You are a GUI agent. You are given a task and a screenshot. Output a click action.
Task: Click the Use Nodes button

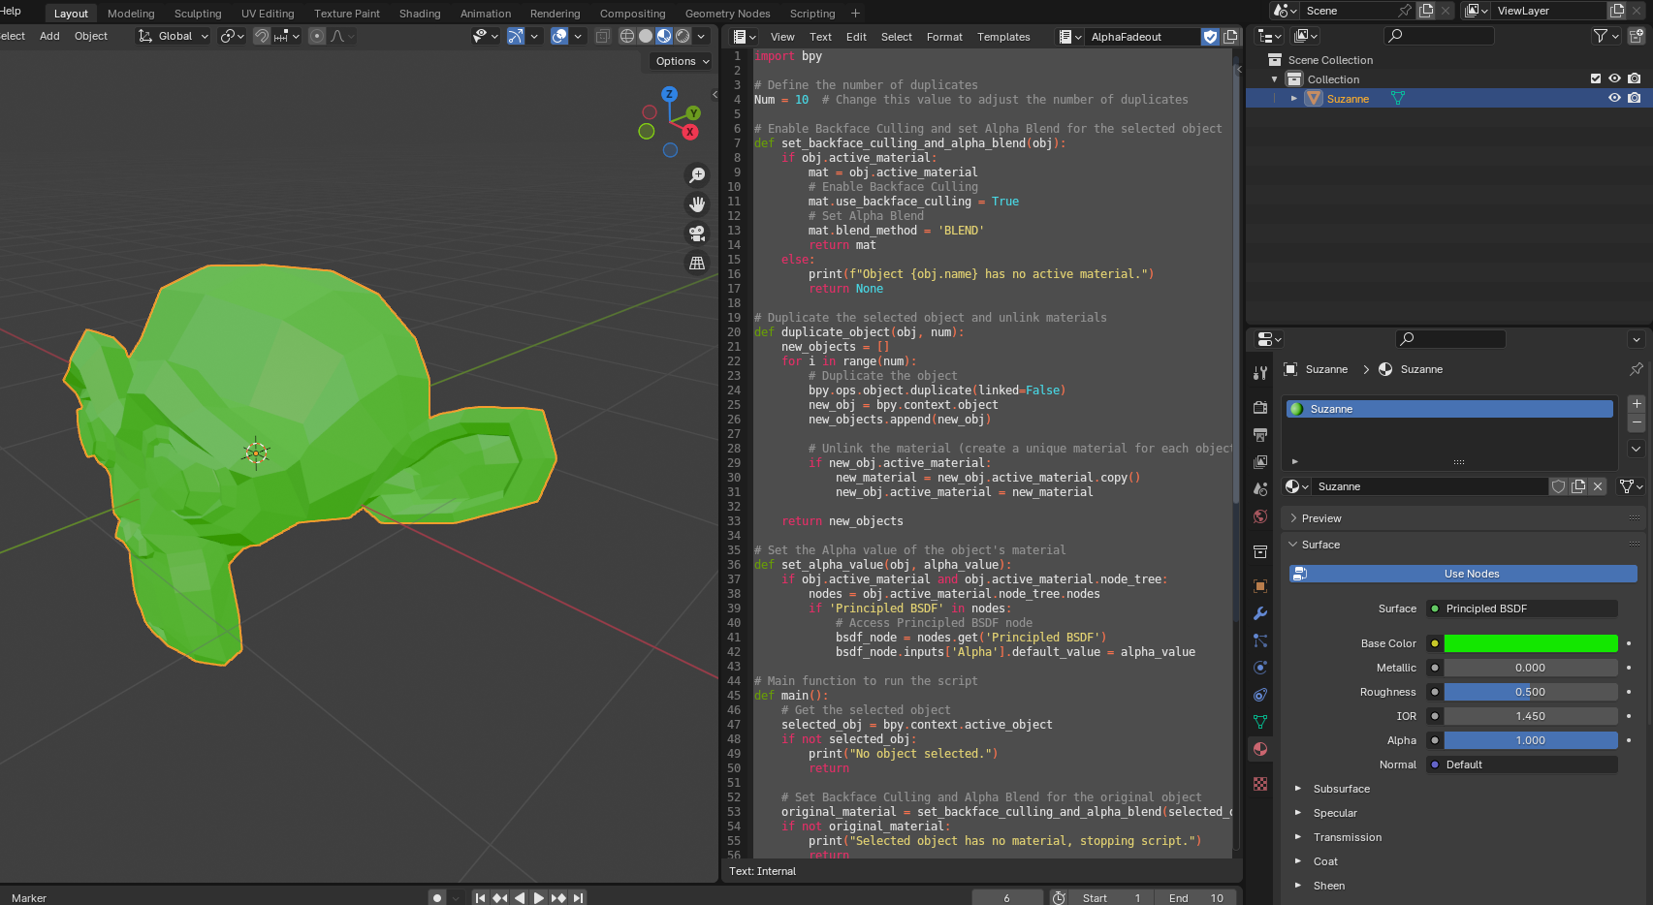coord(1463,574)
